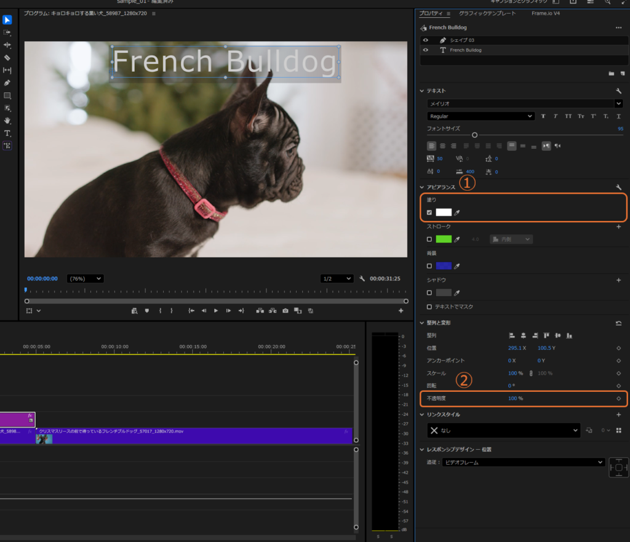
Task: Export frame with camera icon
Action: click(x=285, y=311)
